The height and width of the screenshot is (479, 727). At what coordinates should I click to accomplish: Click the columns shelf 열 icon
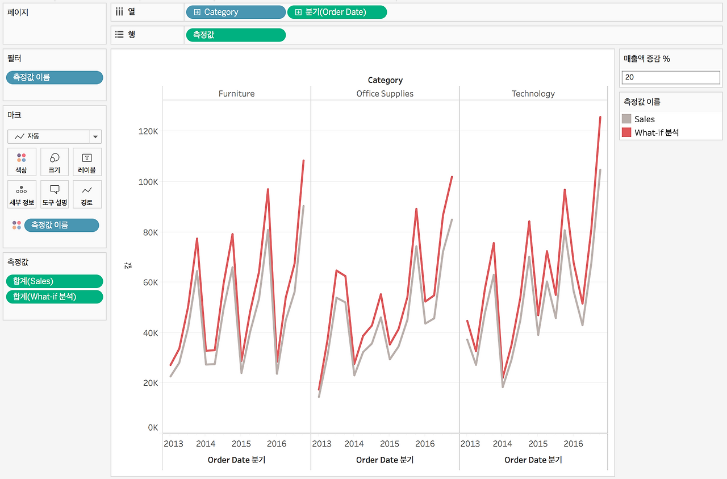[x=119, y=11]
